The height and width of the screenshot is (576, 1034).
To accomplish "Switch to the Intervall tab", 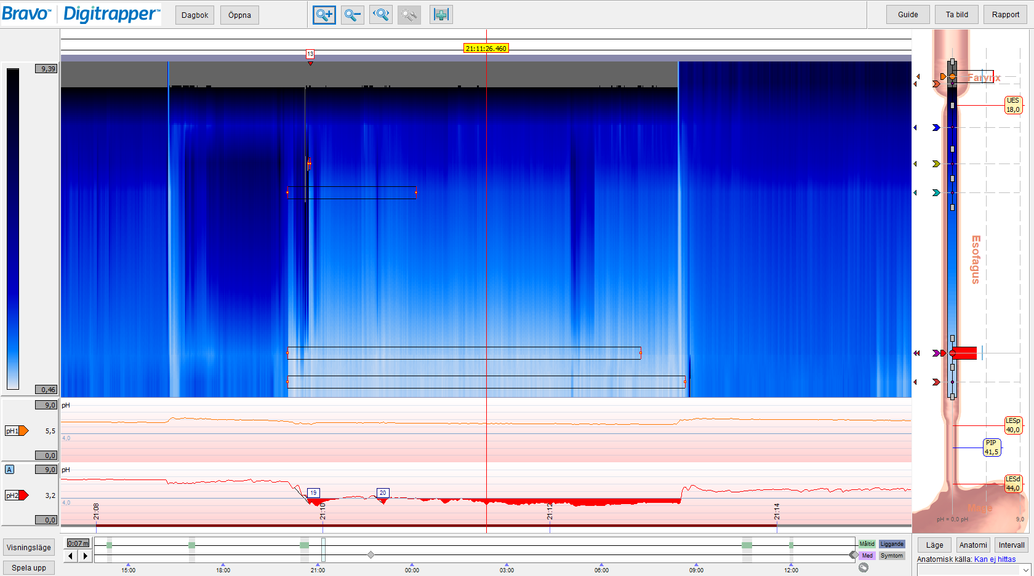I will tap(1012, 545).
